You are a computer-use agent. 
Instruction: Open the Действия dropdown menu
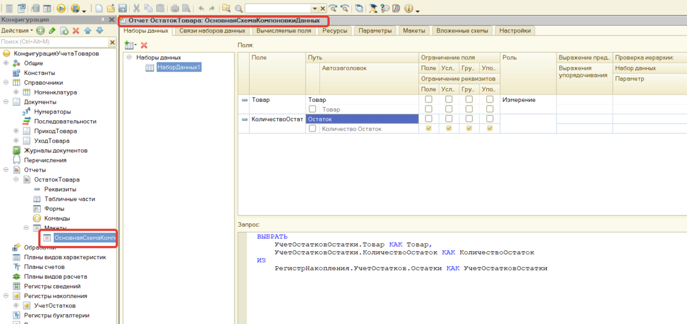[17, 30]
